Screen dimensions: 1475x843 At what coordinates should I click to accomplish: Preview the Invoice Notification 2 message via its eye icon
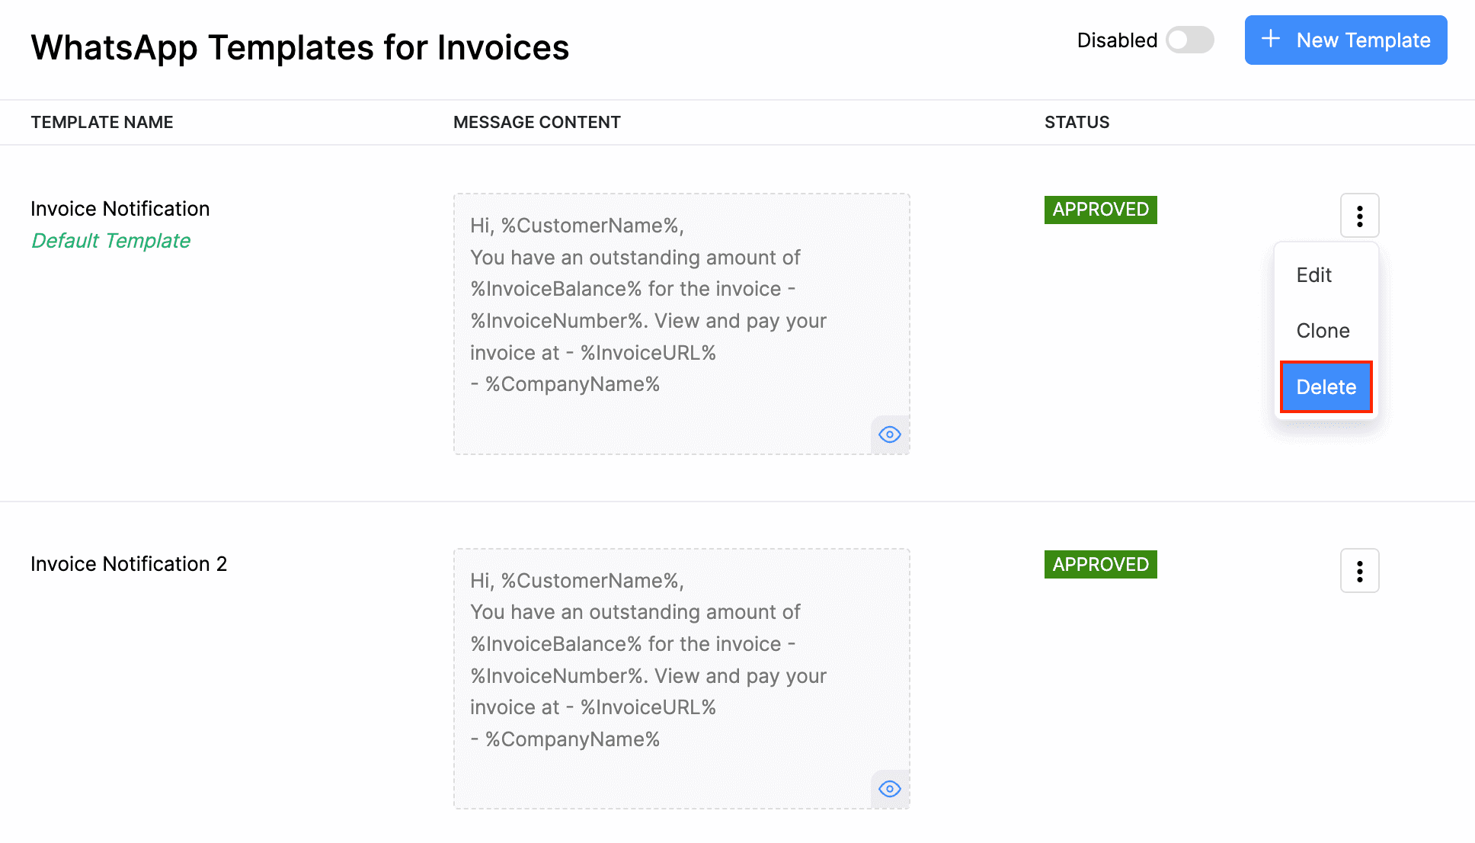889,789
